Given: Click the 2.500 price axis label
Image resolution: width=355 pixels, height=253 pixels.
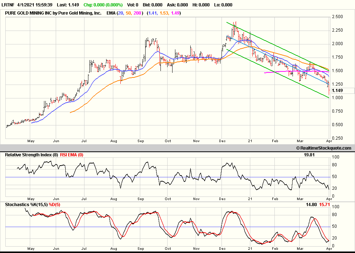Looking at the screenshot, I should (x=338, y=17).
